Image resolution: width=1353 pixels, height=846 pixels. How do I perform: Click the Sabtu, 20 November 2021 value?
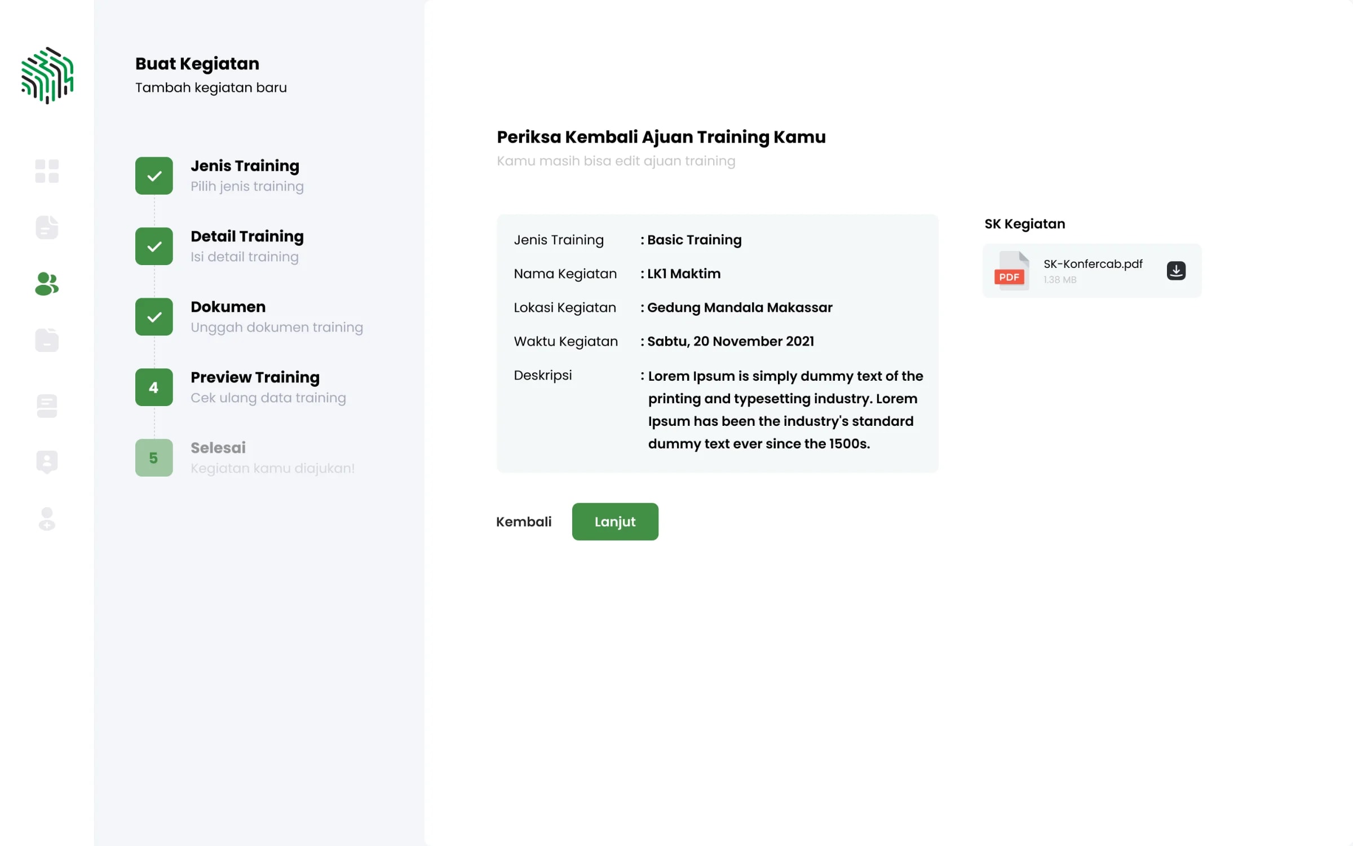(x=731, y=341)
